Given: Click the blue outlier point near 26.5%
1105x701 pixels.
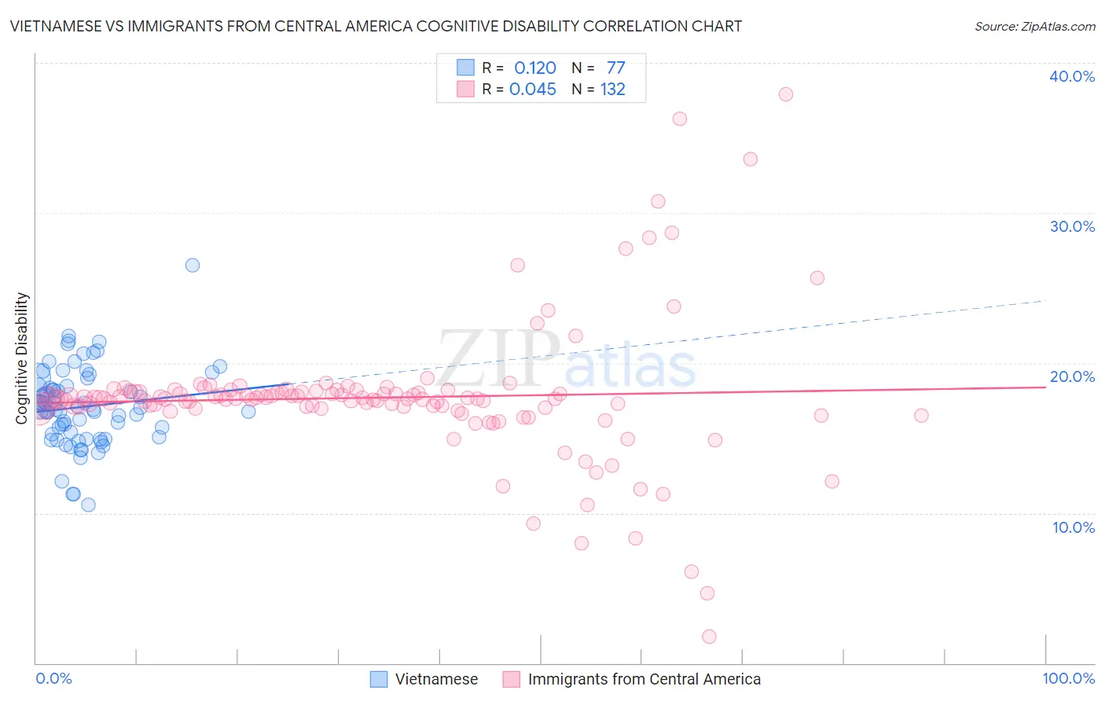Looking at the screenshot, I should (x=193, y=265).
